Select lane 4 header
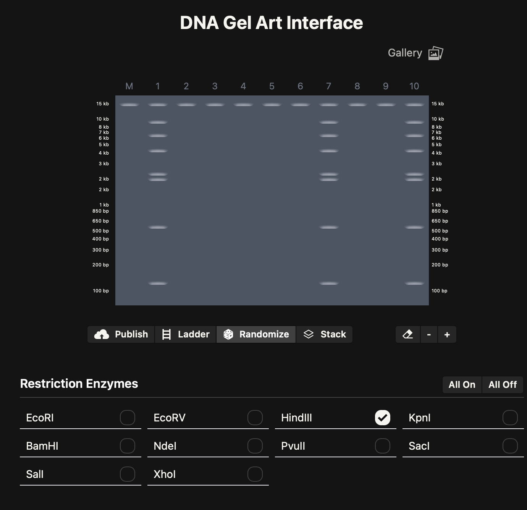527x510 pixels. coord(243,86)
